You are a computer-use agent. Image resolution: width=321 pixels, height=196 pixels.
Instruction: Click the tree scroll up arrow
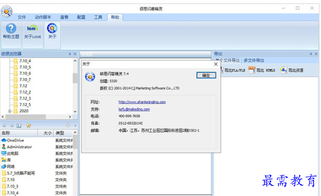pos(75,60)
